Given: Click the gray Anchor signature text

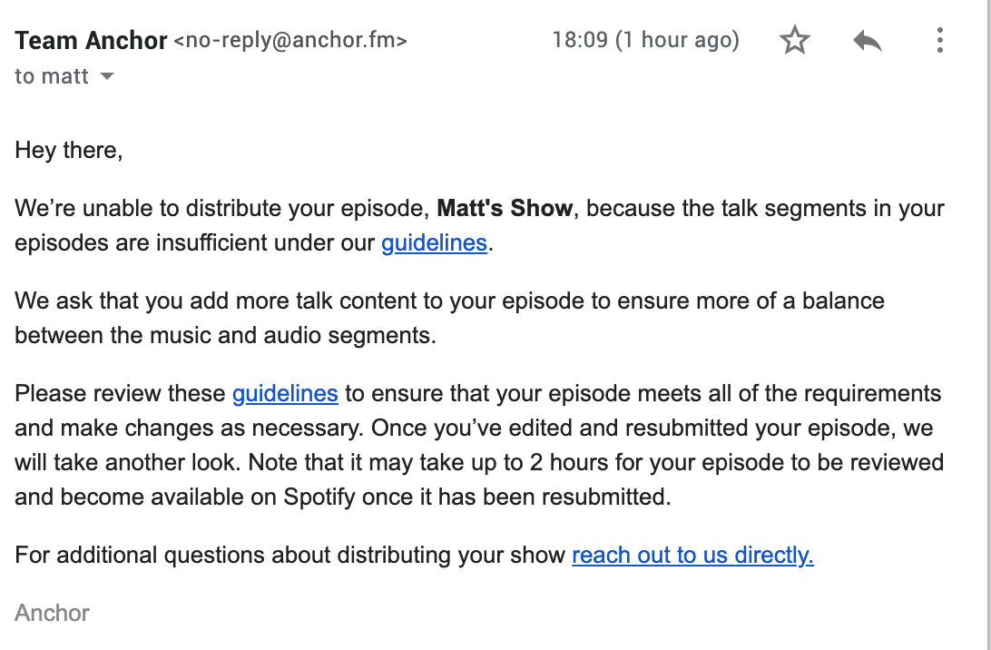Looking at the screenshot, I should (52, 614).
